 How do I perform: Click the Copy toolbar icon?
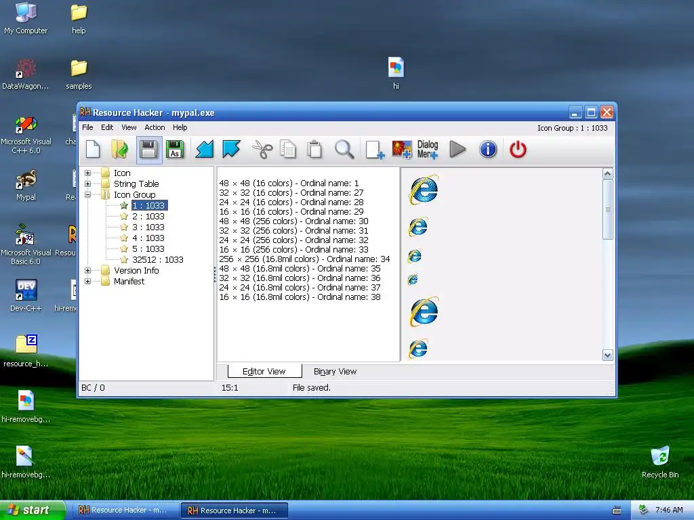click(x=288, y=150)
